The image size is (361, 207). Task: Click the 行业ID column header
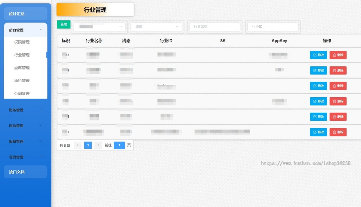click(166, 41)
